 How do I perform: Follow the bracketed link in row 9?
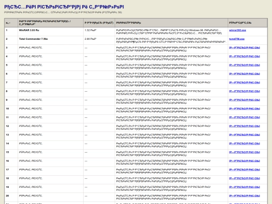click(244, 100)
